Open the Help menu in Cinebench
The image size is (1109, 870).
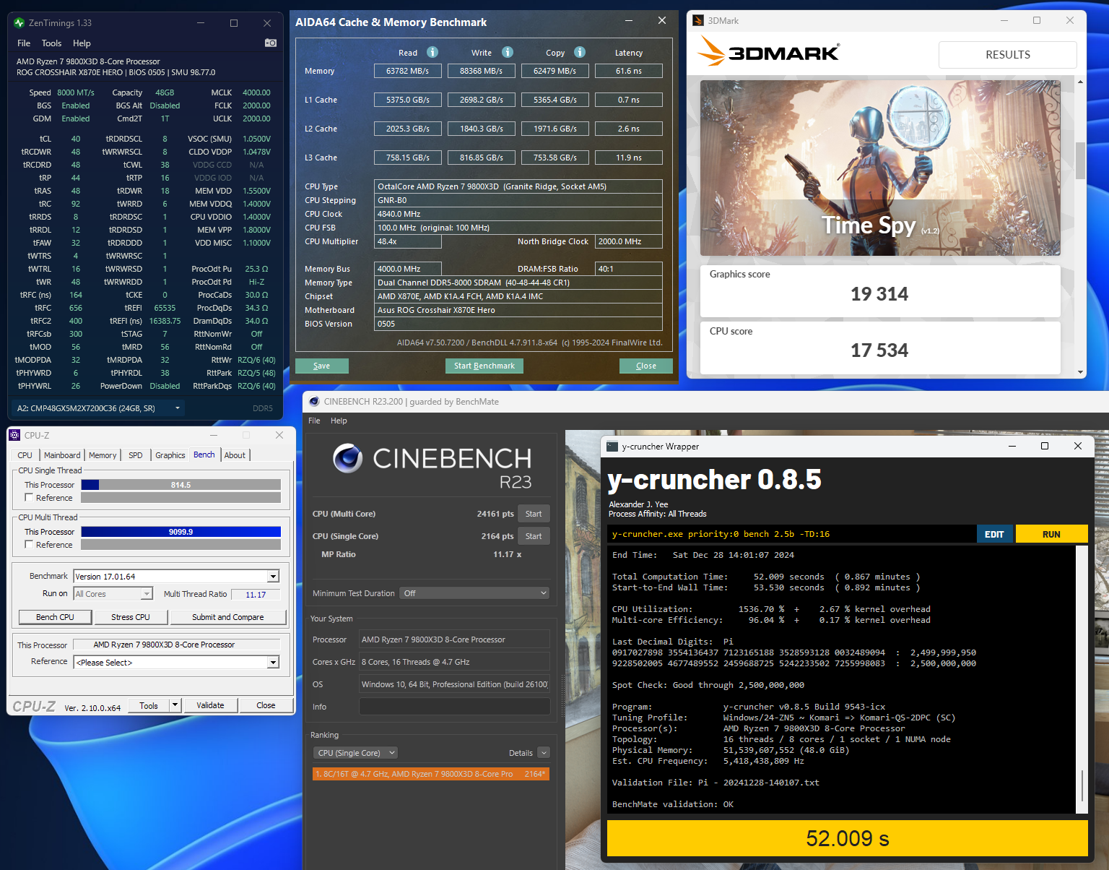339,421
